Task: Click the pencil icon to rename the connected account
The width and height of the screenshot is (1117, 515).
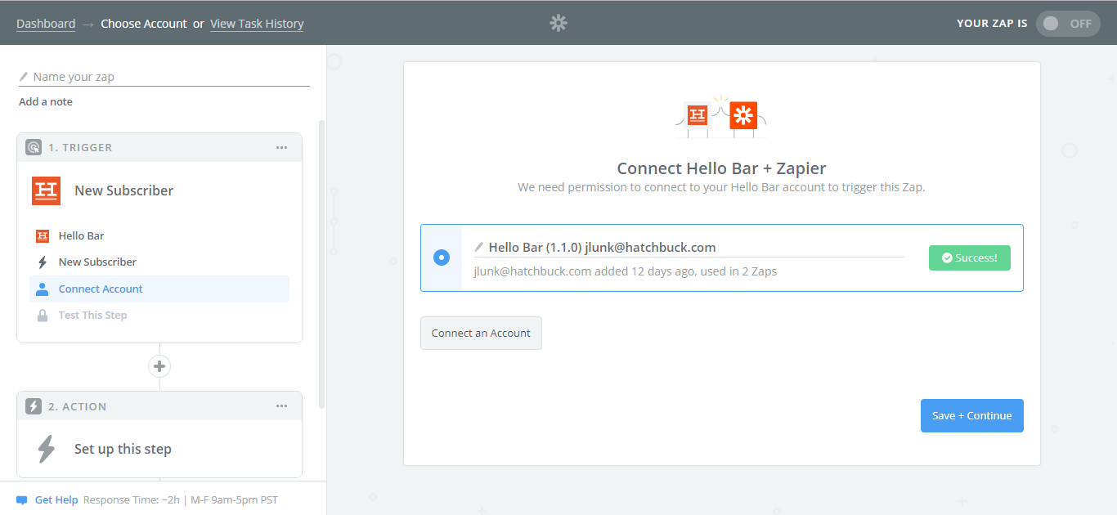Action: tap(478, 247)
